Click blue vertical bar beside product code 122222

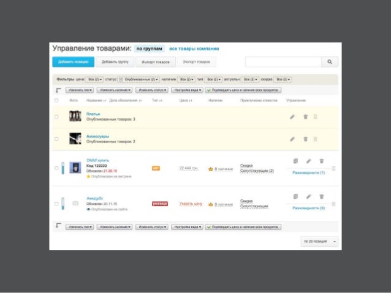click(x=63, y=168)
